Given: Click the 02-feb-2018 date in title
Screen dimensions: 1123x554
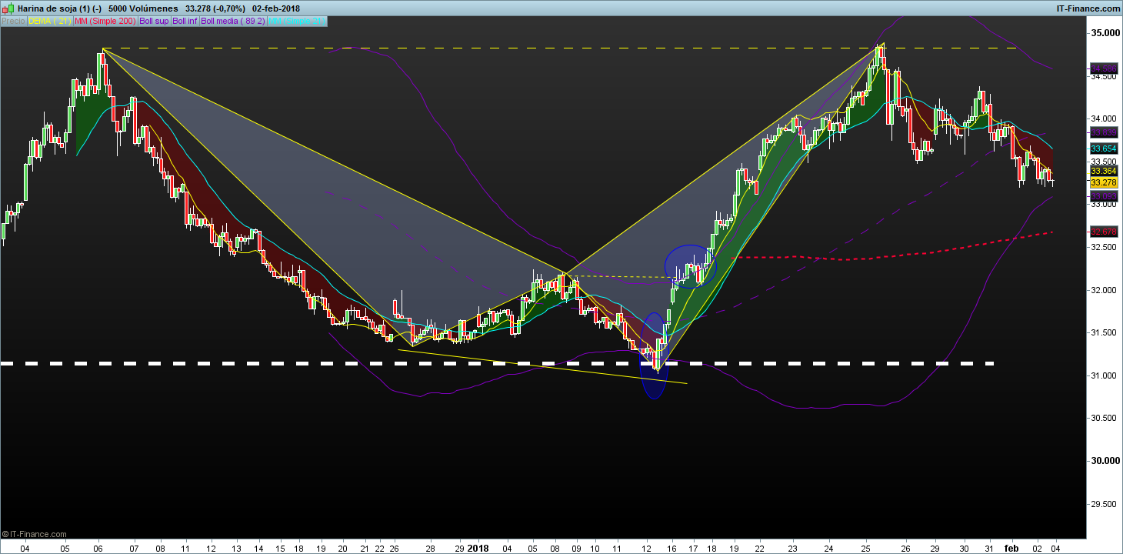Looking at the screenshot, I should [x=276, y=8].
